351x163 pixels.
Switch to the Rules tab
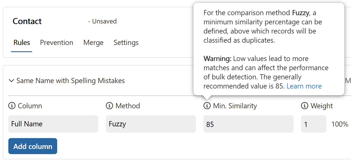(x=22, y=43)
